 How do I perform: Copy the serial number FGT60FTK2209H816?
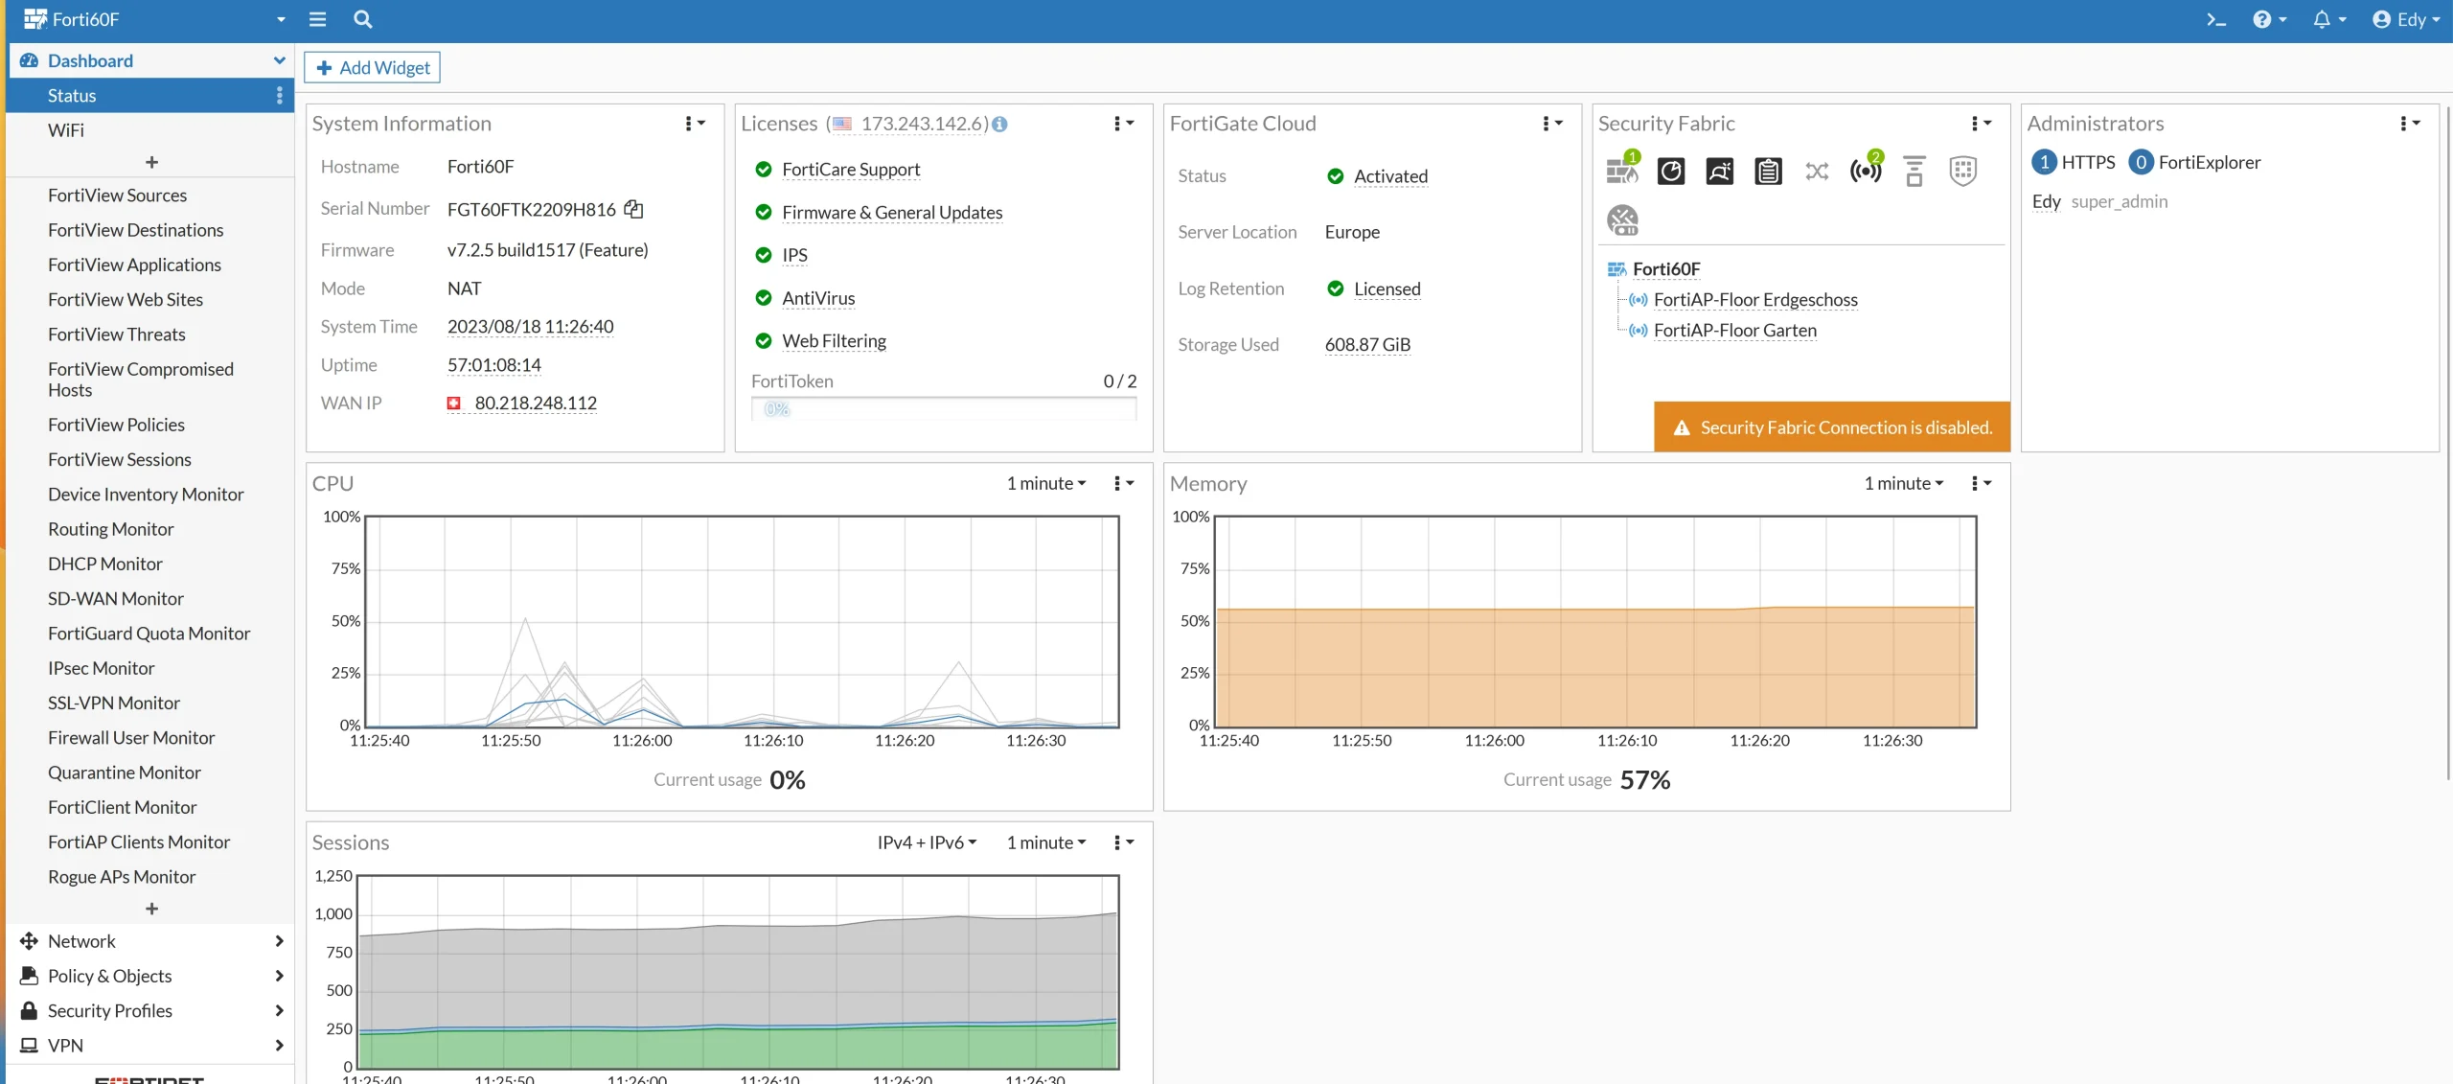click(x=633, y=209)
